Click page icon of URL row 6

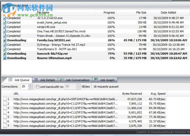pos(5,121)
